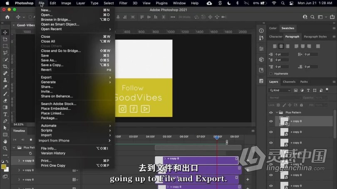This screenshot has width=337, height=189.
Task: Center align paragraph text
Action: click(x=281, y=46)
